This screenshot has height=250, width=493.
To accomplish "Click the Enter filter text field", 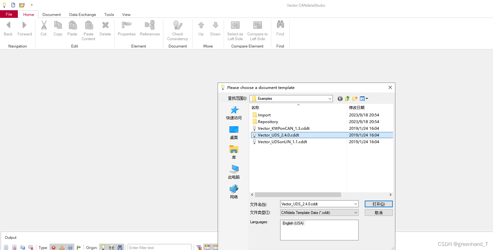I will click(160, 247).
